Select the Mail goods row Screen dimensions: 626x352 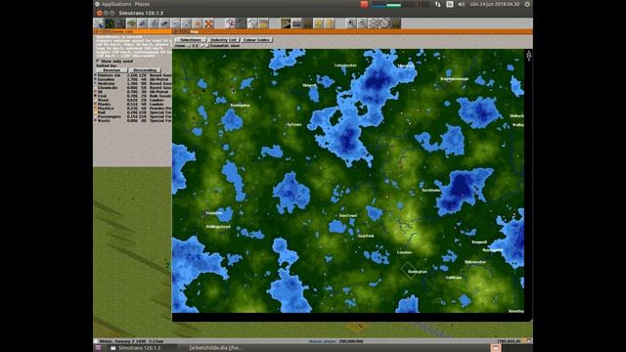(133, 112)
